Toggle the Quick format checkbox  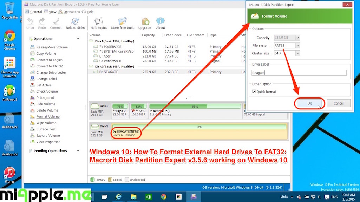[254, 92]
